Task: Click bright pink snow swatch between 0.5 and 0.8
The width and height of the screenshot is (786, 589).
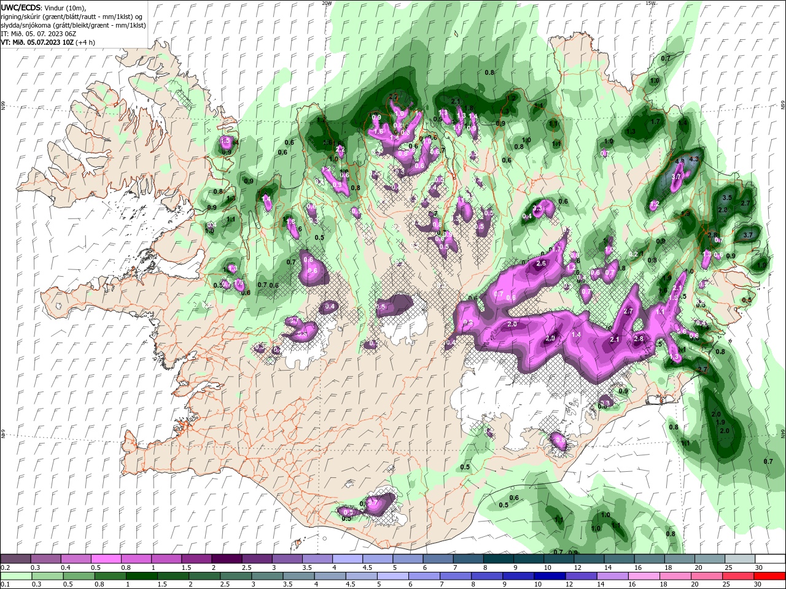Action: coord(106,559)
